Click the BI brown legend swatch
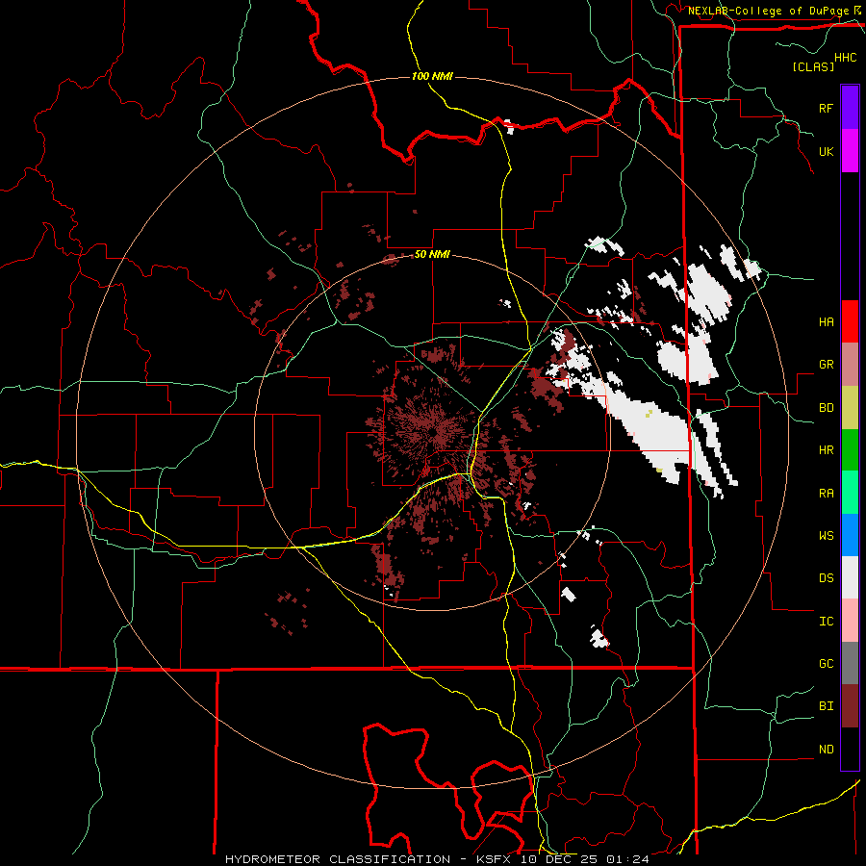Screen dimensions: 866x866 coord(850,706)
